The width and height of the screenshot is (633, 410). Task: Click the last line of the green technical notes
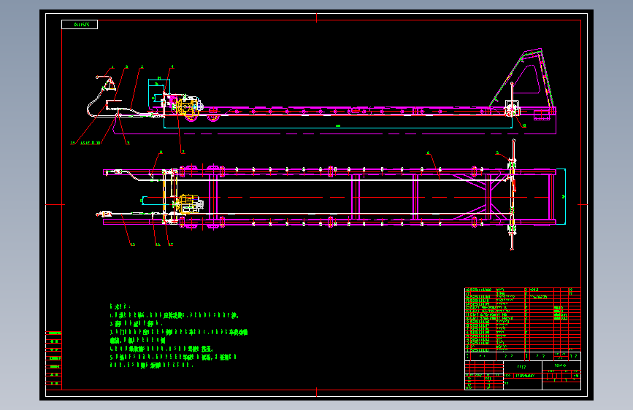pos(151,365)
